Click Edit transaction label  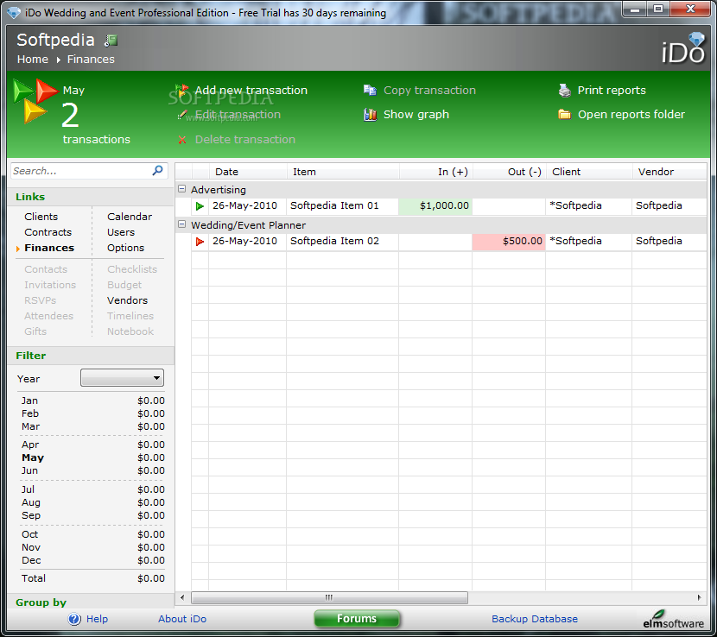(x=238, y=114)
